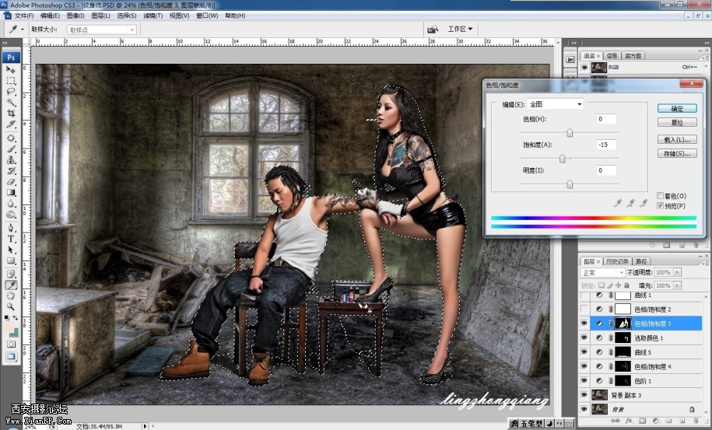Select the Magic Wand tool
This screenshot has width=712, height=430.
(x=12, y=103)
